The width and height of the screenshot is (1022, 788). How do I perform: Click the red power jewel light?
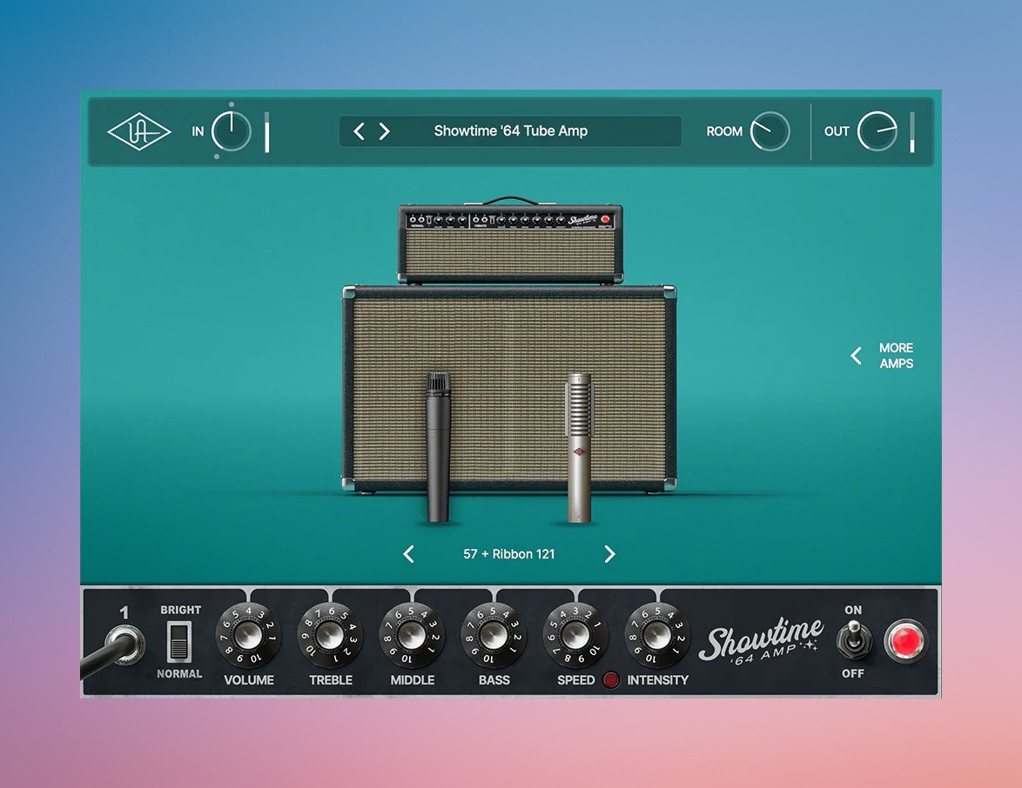tap(906, 643)
